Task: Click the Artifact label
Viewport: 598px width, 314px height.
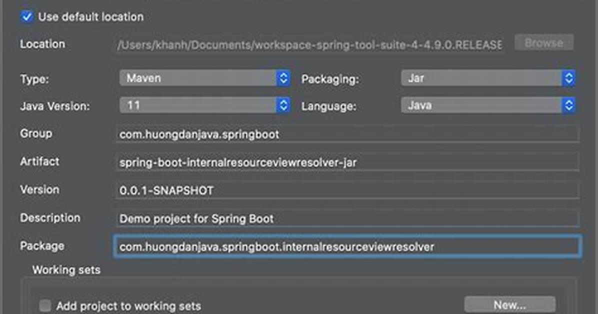Action: 39,161
